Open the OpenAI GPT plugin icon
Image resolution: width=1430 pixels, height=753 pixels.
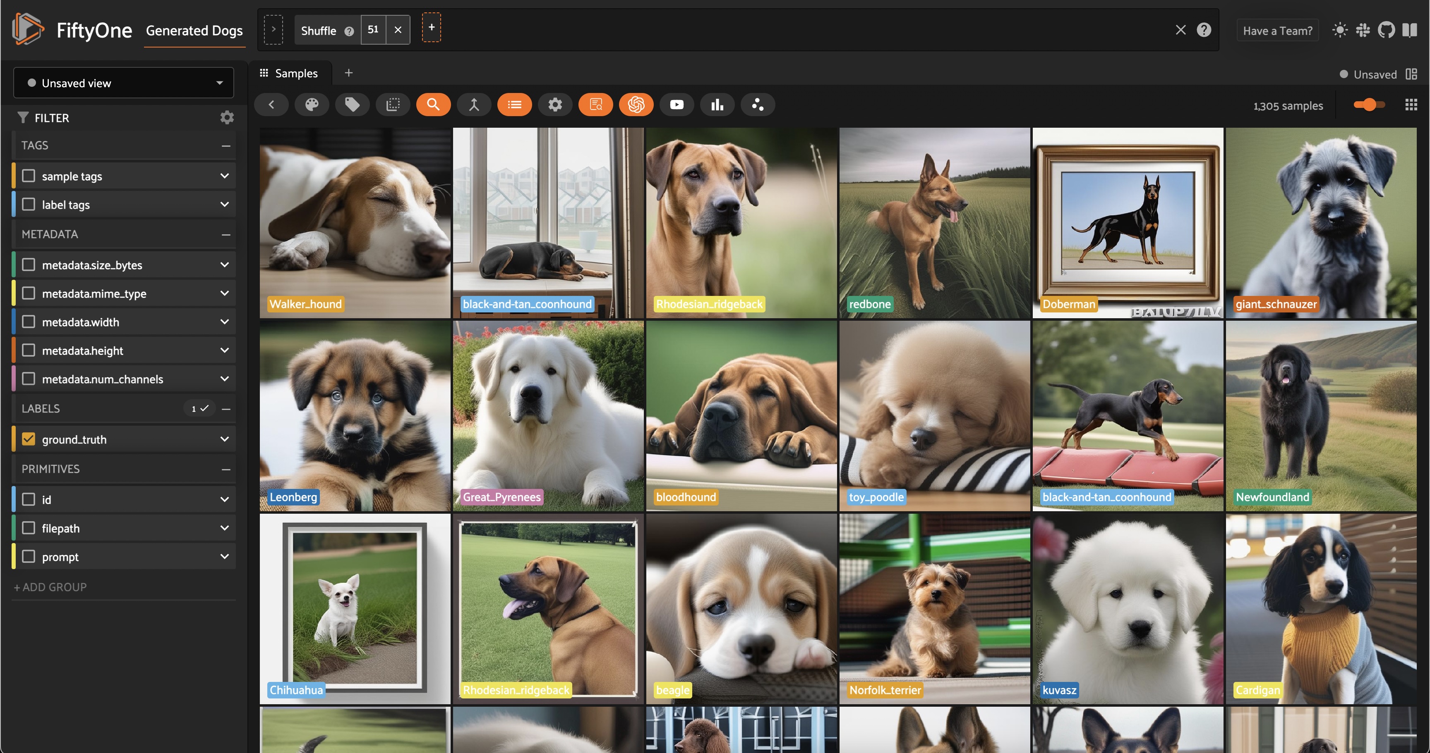(x=636, y=105)
